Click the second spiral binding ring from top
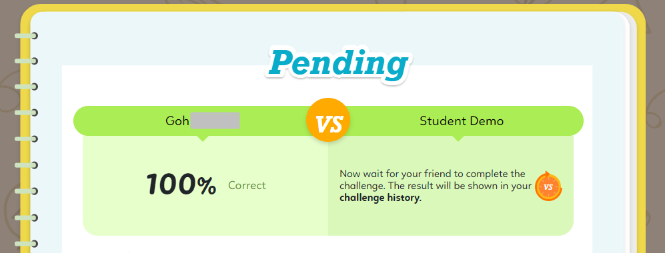This screenshot has height=253, width=665. (x=26, y=61)
